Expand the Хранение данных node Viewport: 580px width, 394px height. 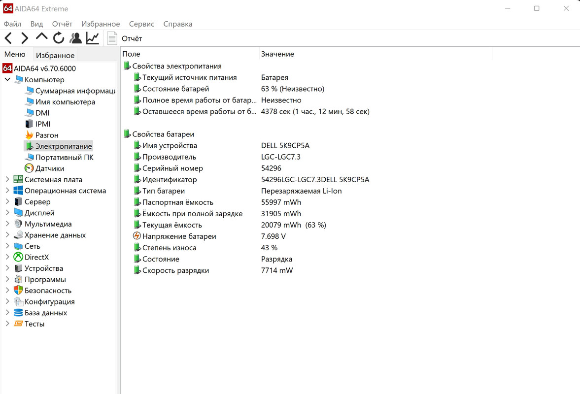7,235
